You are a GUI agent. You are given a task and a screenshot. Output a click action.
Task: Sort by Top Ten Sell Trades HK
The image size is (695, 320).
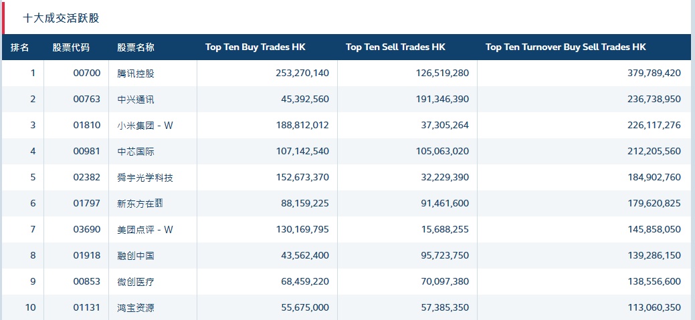point(395,47)
